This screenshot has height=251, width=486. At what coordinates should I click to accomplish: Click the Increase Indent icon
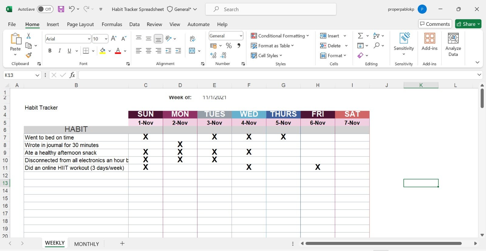(x=178, y=51)
